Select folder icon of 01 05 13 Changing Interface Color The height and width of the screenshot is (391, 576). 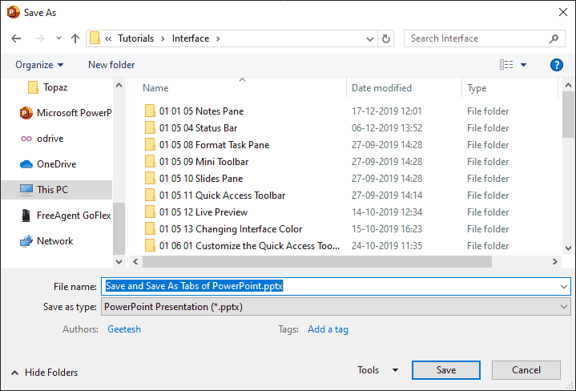[x=150, y=229]
